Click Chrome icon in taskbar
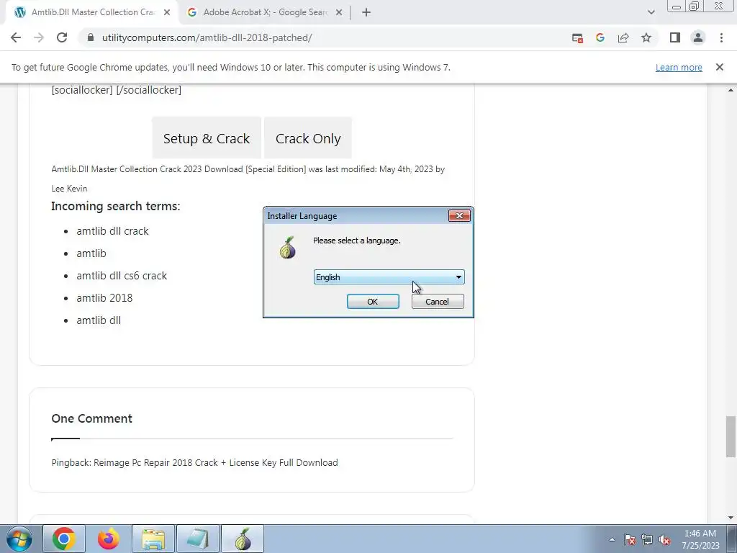 click(64, 539)
